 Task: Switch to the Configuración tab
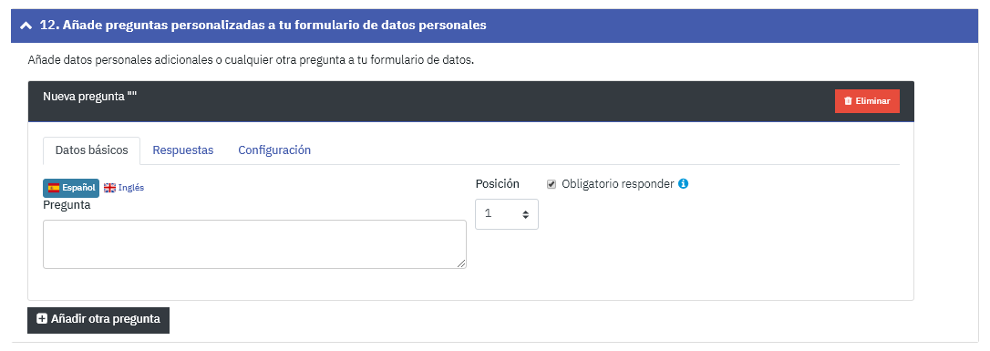tap(274, 150)
